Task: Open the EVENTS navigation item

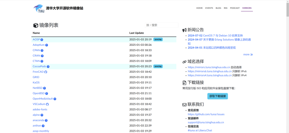Action: pyautogui.click(x=209, y=8)
